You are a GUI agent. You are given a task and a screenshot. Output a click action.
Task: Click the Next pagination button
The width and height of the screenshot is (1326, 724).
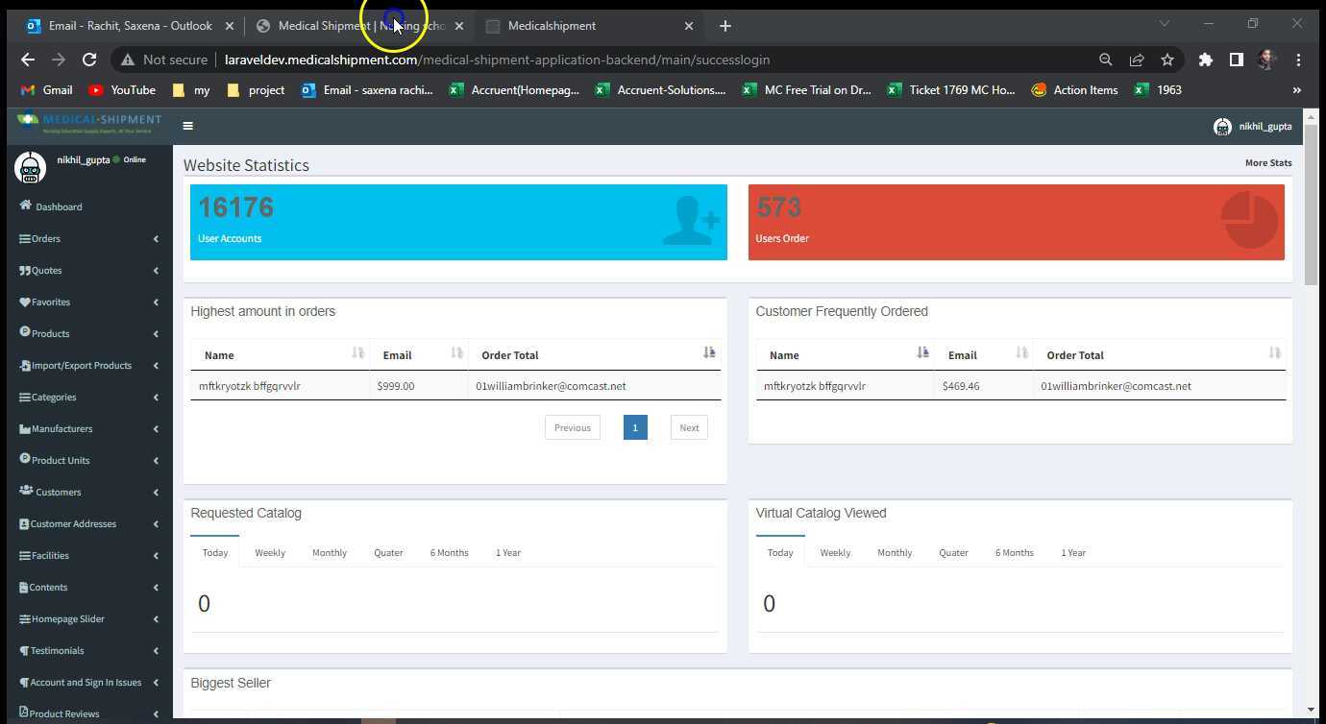pyautogui.click(x=689, y=428)
